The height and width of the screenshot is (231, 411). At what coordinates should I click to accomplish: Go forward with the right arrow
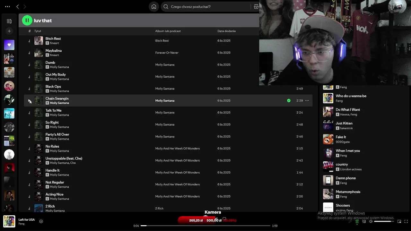25,6
